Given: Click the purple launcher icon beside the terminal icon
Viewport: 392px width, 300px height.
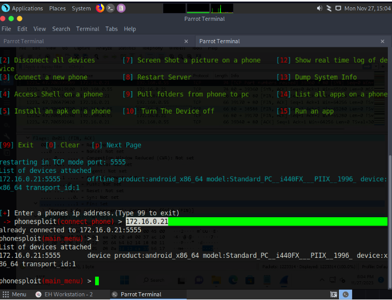Looking at the screenshot, I should click(121, 8).
